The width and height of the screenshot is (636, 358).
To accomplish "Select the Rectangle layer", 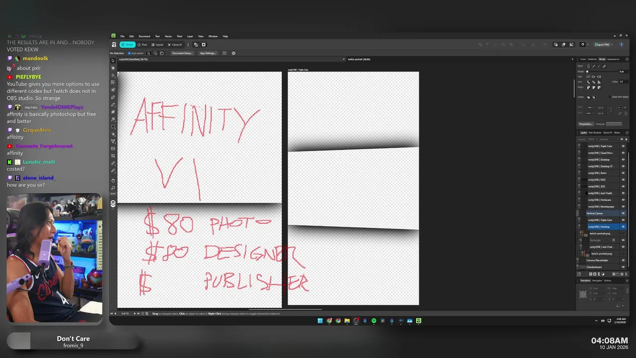I will [x=595, y=240].
